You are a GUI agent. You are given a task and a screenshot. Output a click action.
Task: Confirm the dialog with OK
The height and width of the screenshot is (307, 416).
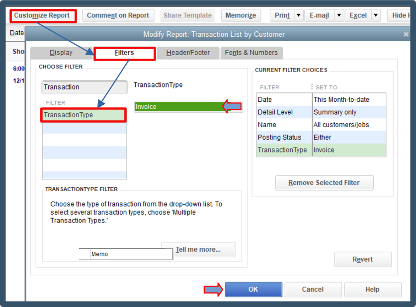[x=253, y=289]
